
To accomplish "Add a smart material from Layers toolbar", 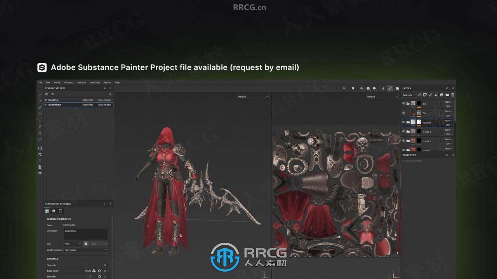I will (441, 95).
